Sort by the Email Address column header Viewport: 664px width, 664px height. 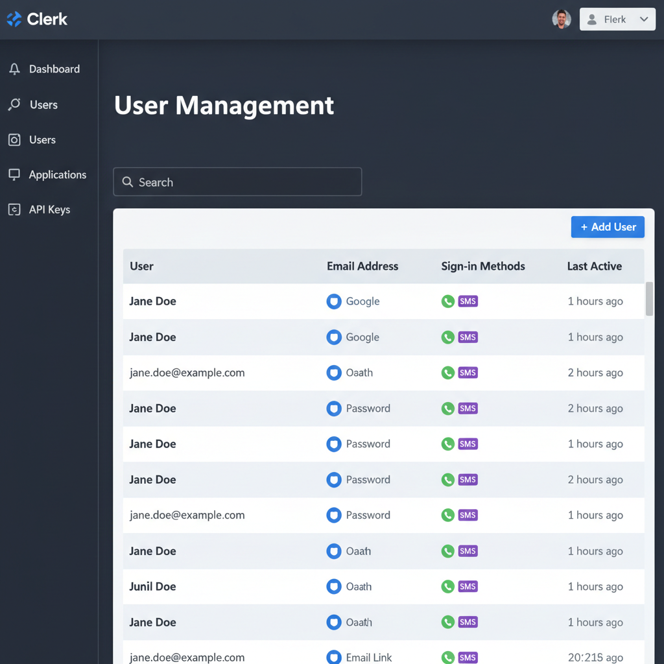[x=362, y=266]
